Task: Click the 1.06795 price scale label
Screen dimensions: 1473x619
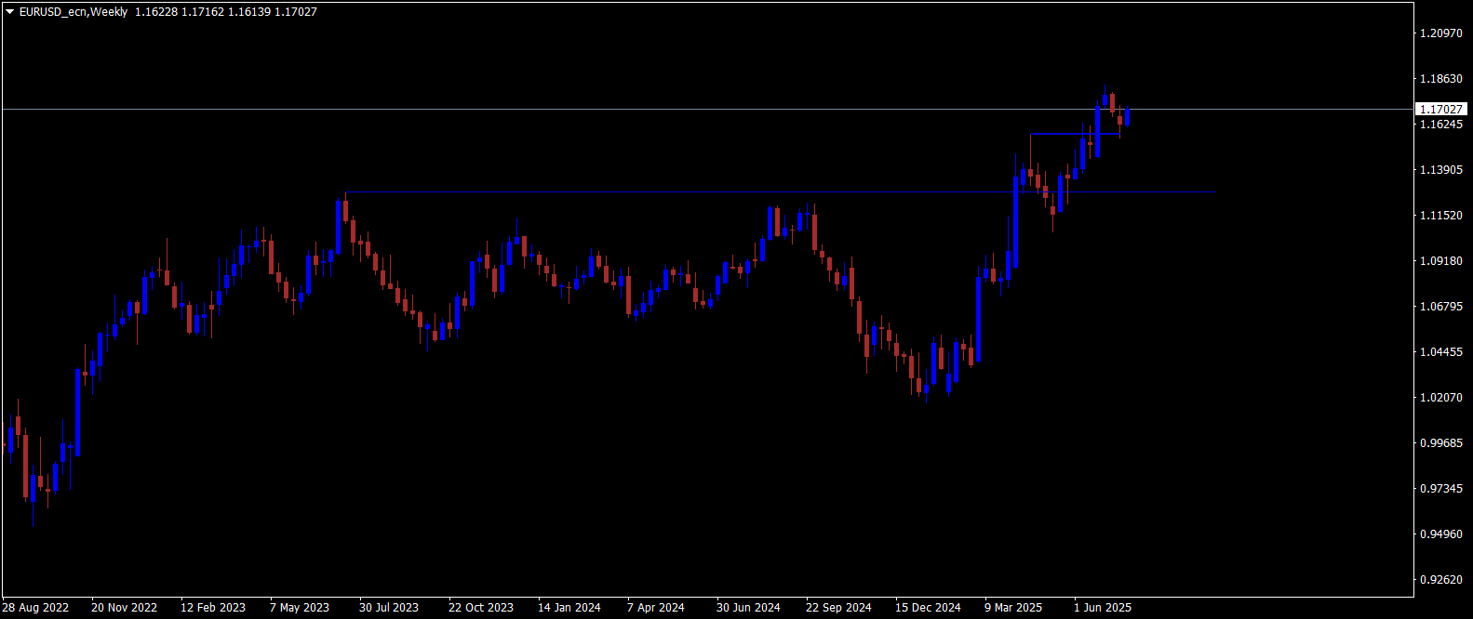Action: point(1441,307)
